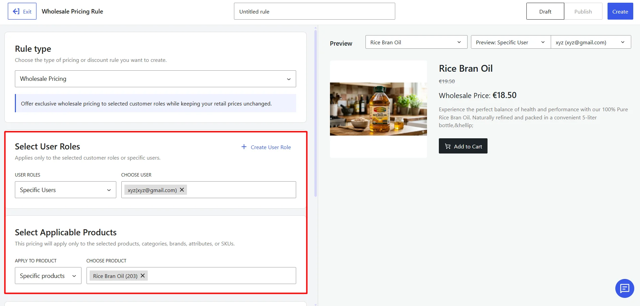Click the Rule type heading
The image size is (640, 306).
coord(33,49)
